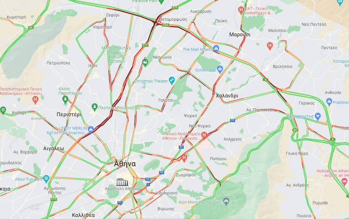Select the Άλσος Περιστερίου tree icon
Image resolution: width=349 pixels, height=219 pixels.
[x=65, y=100]
